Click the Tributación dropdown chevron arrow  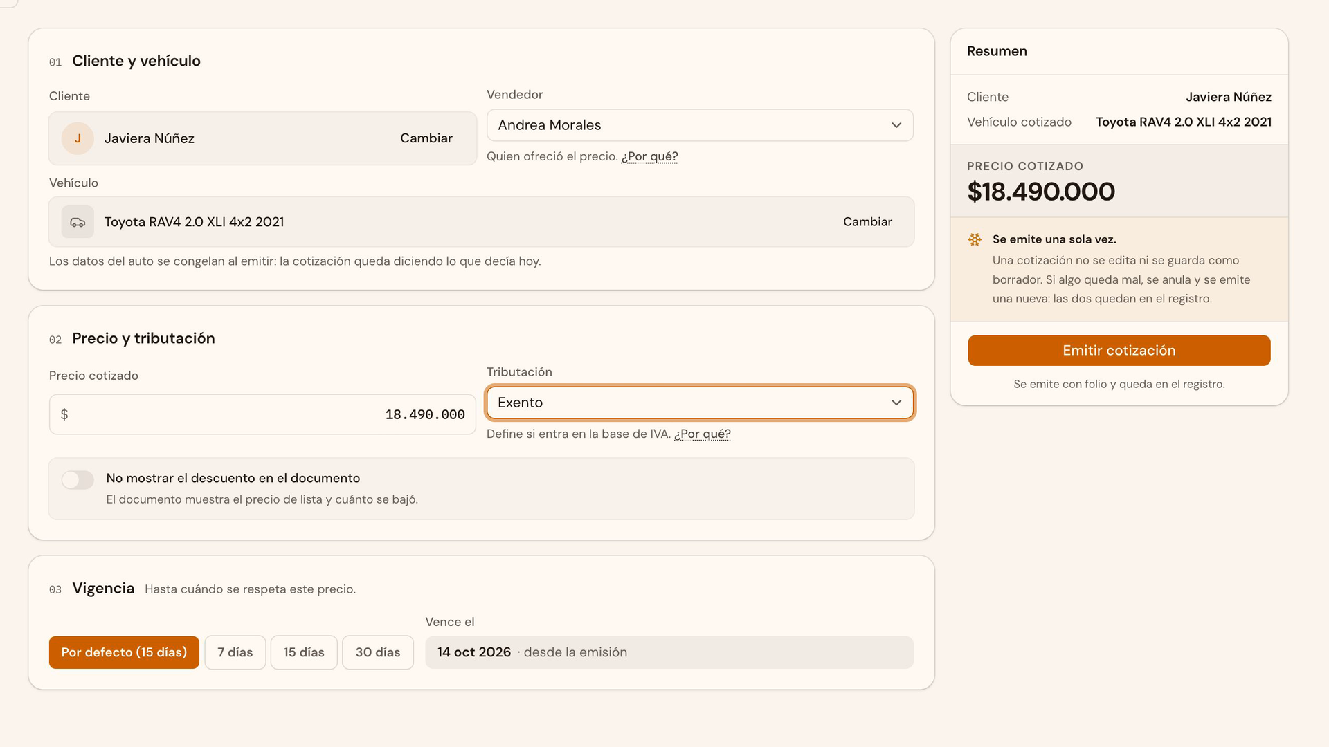(896, 403)
